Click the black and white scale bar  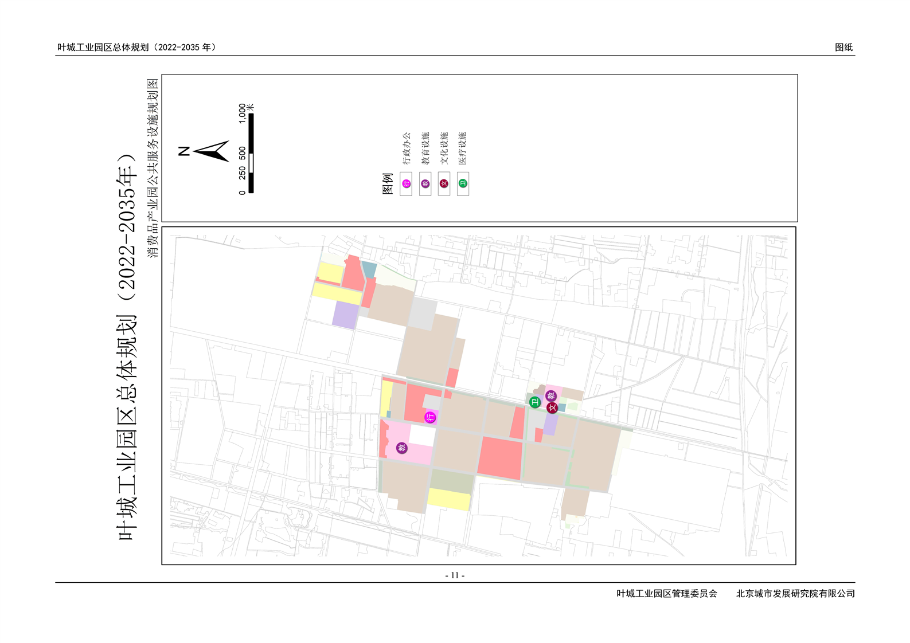pyautogui.click(x=251, y=153)
